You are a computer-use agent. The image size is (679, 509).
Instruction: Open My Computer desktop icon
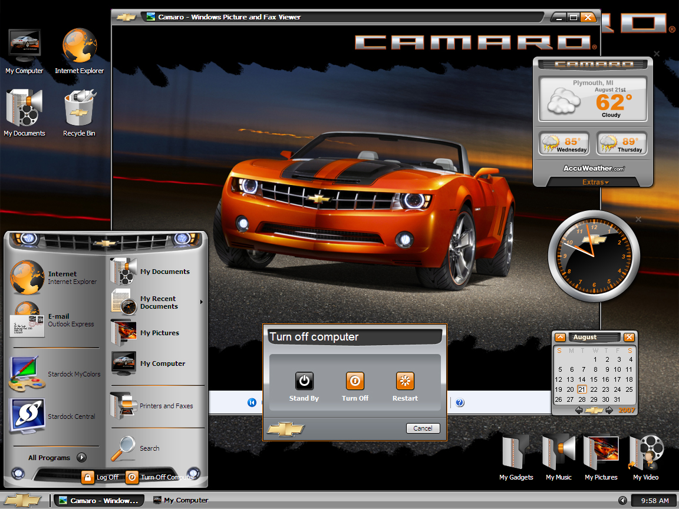(25, 51)
